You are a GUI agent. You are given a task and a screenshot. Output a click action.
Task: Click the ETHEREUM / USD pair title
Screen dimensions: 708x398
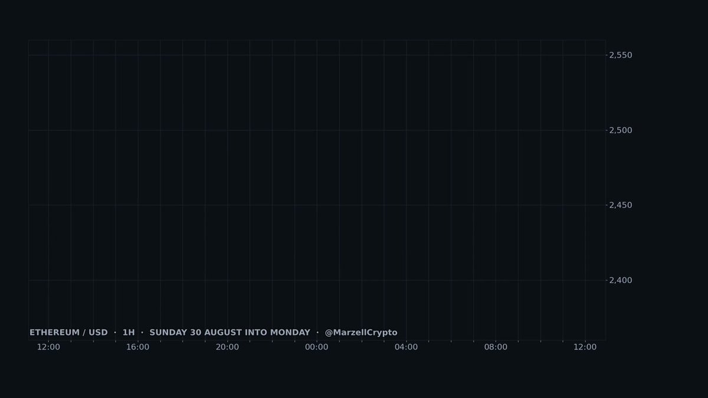point(68,333)
